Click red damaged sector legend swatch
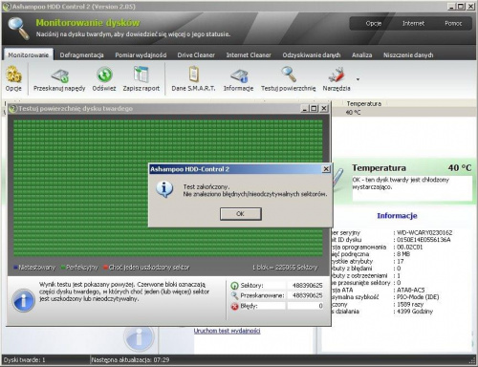 click(x=105, y=268)
